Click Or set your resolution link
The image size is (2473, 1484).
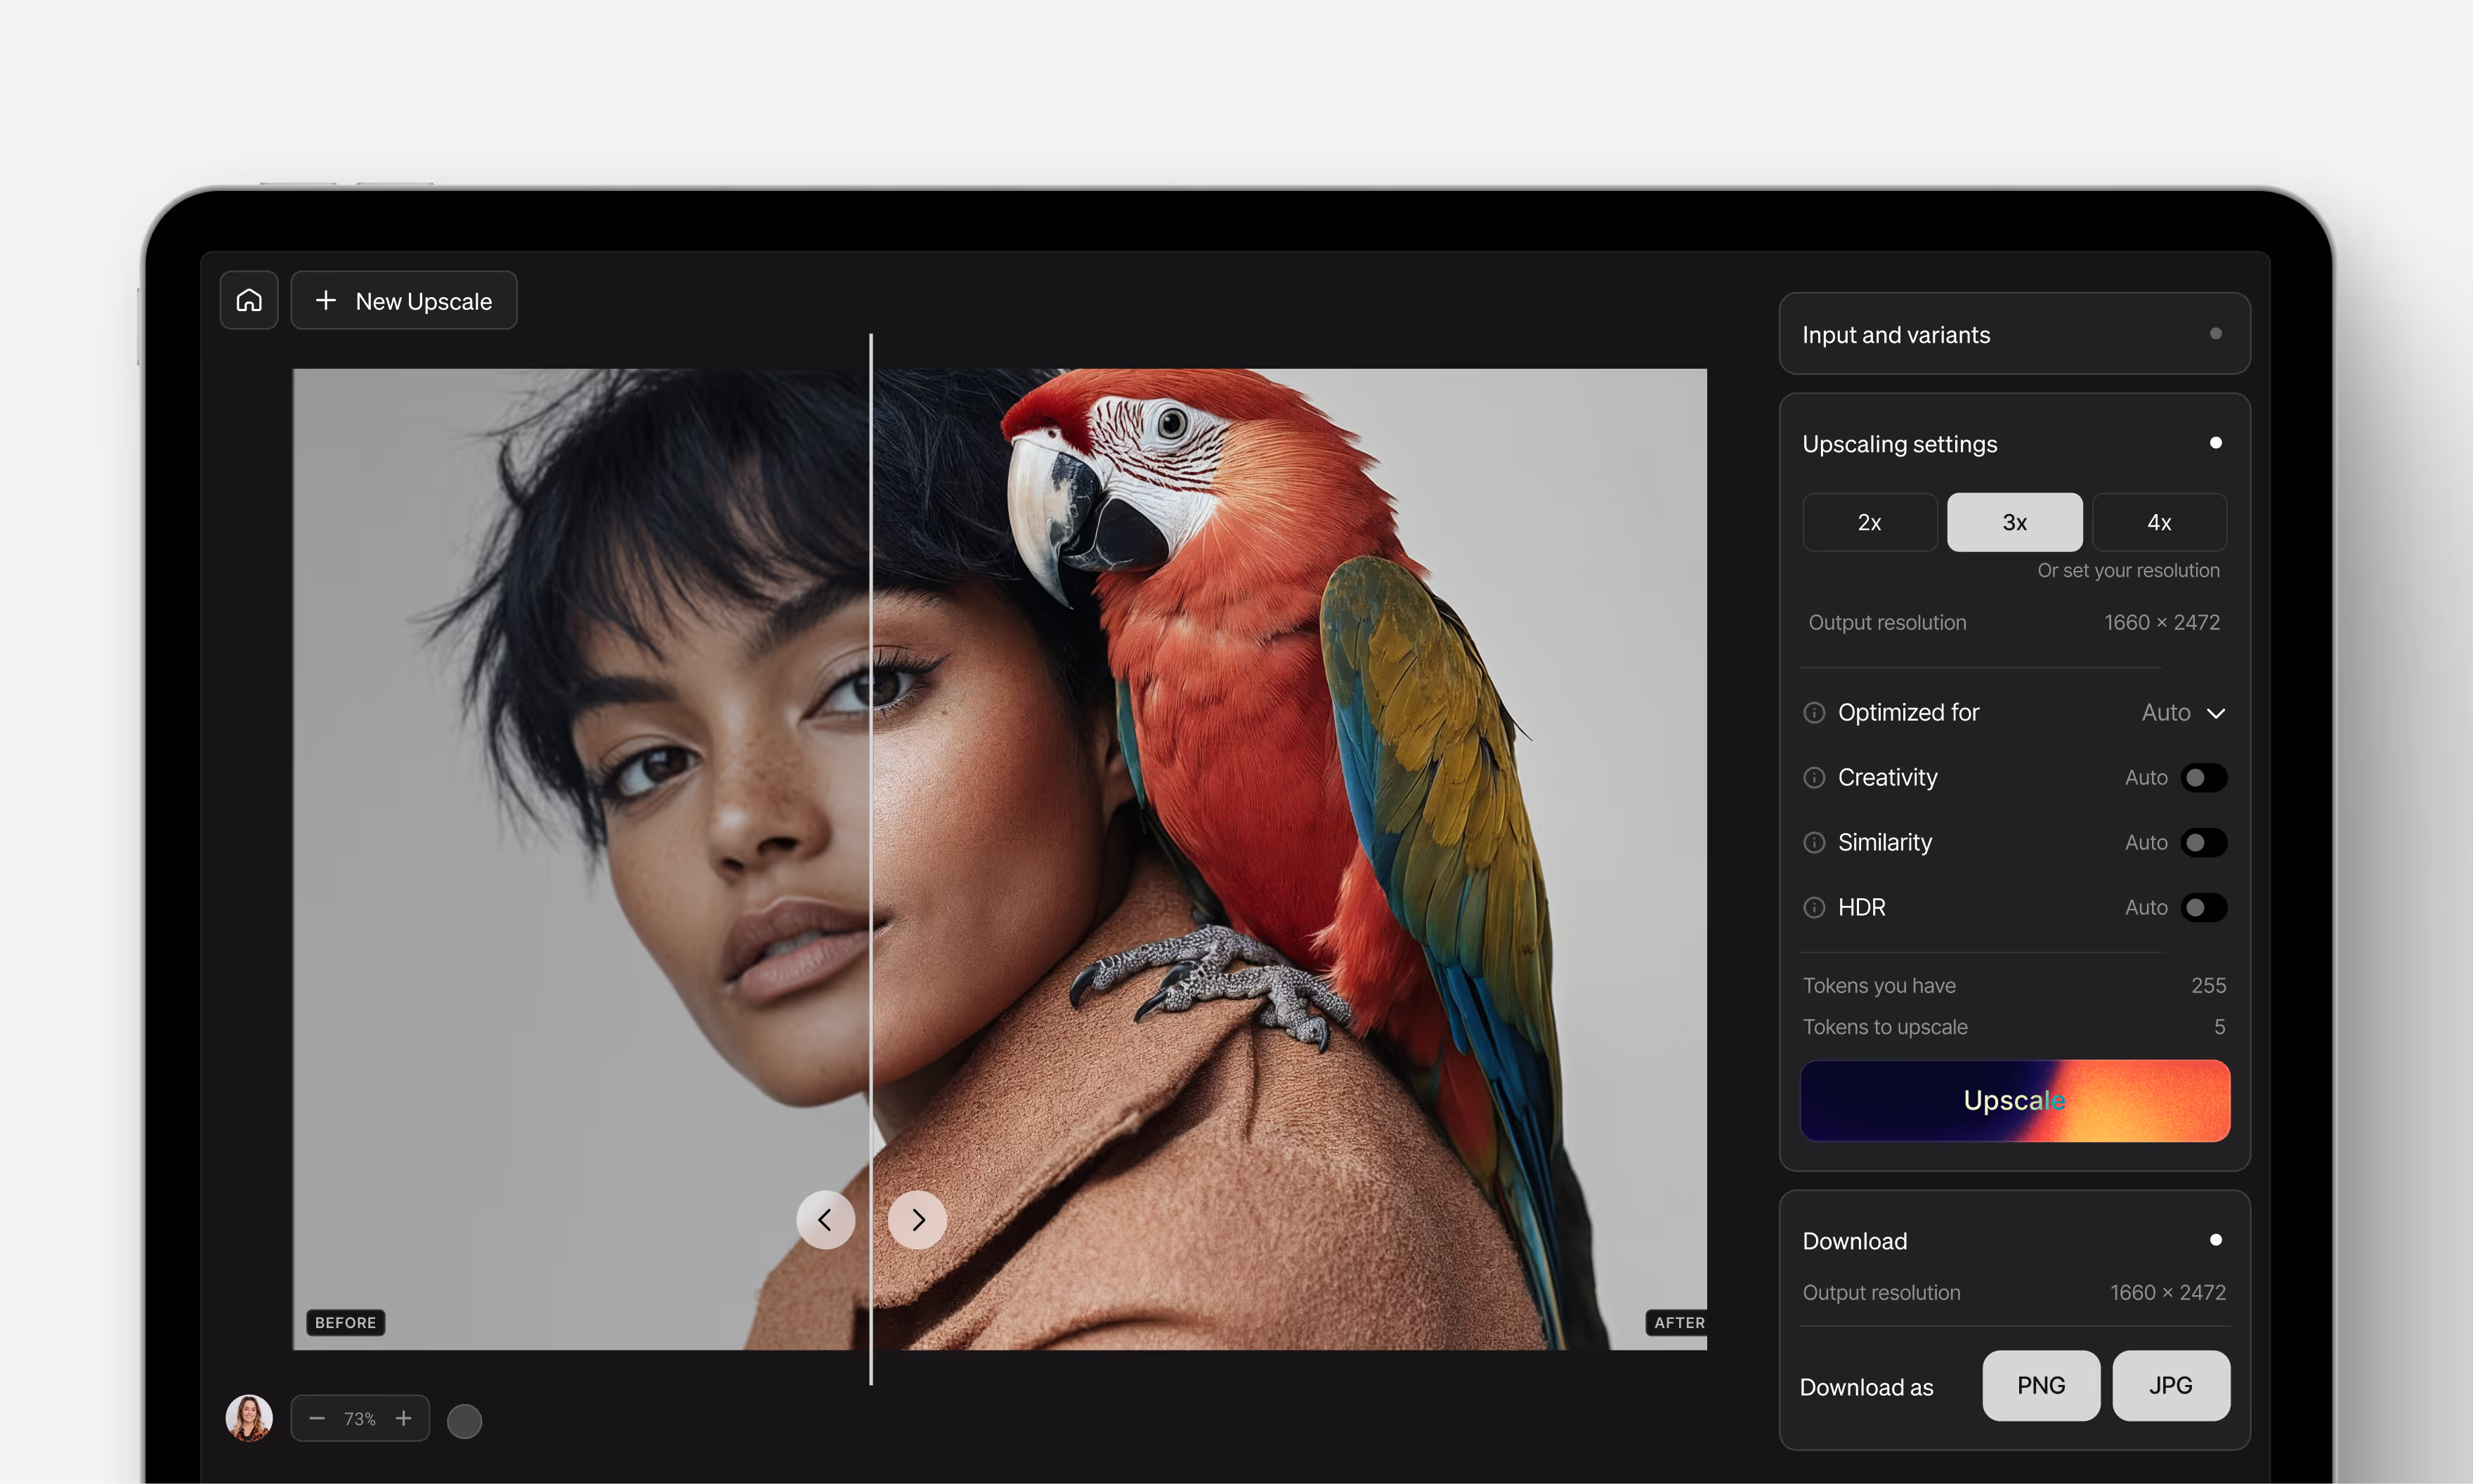click(x=2128, y=570)
